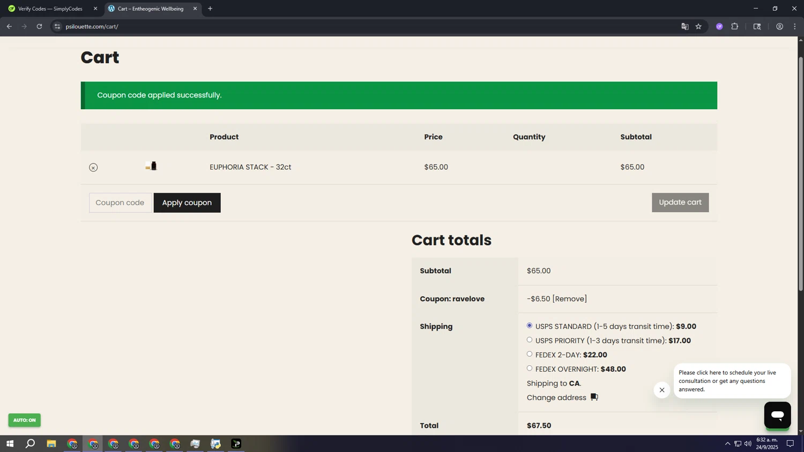Open the purple SimplyCodes extension icon
804x452 pixels.
coord(719,26)
